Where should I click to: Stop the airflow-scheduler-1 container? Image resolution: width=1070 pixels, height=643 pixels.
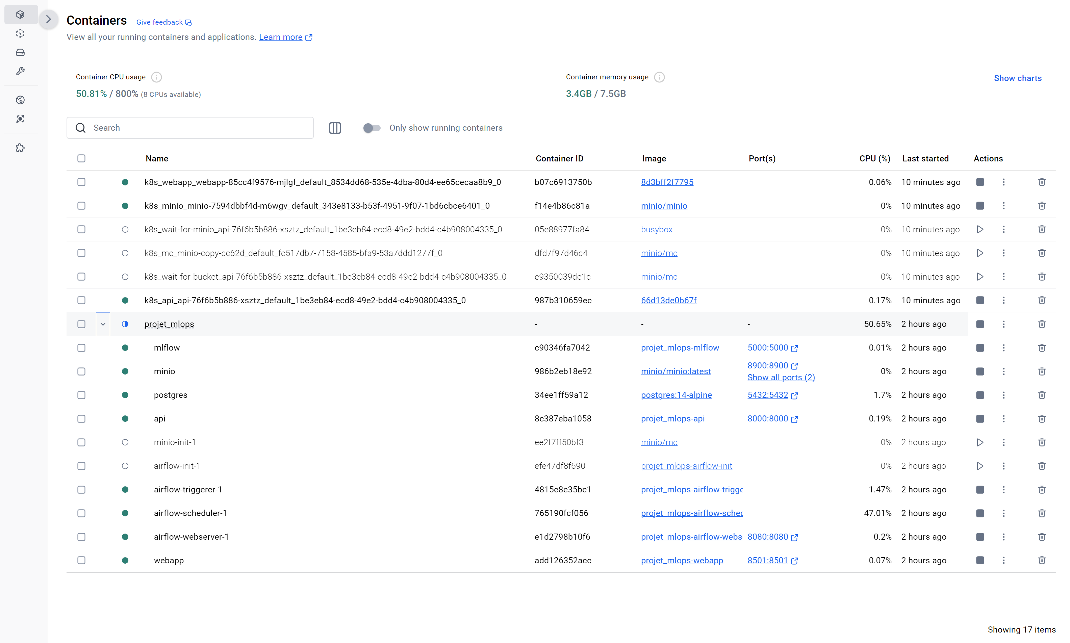click(x=980, y=513)
